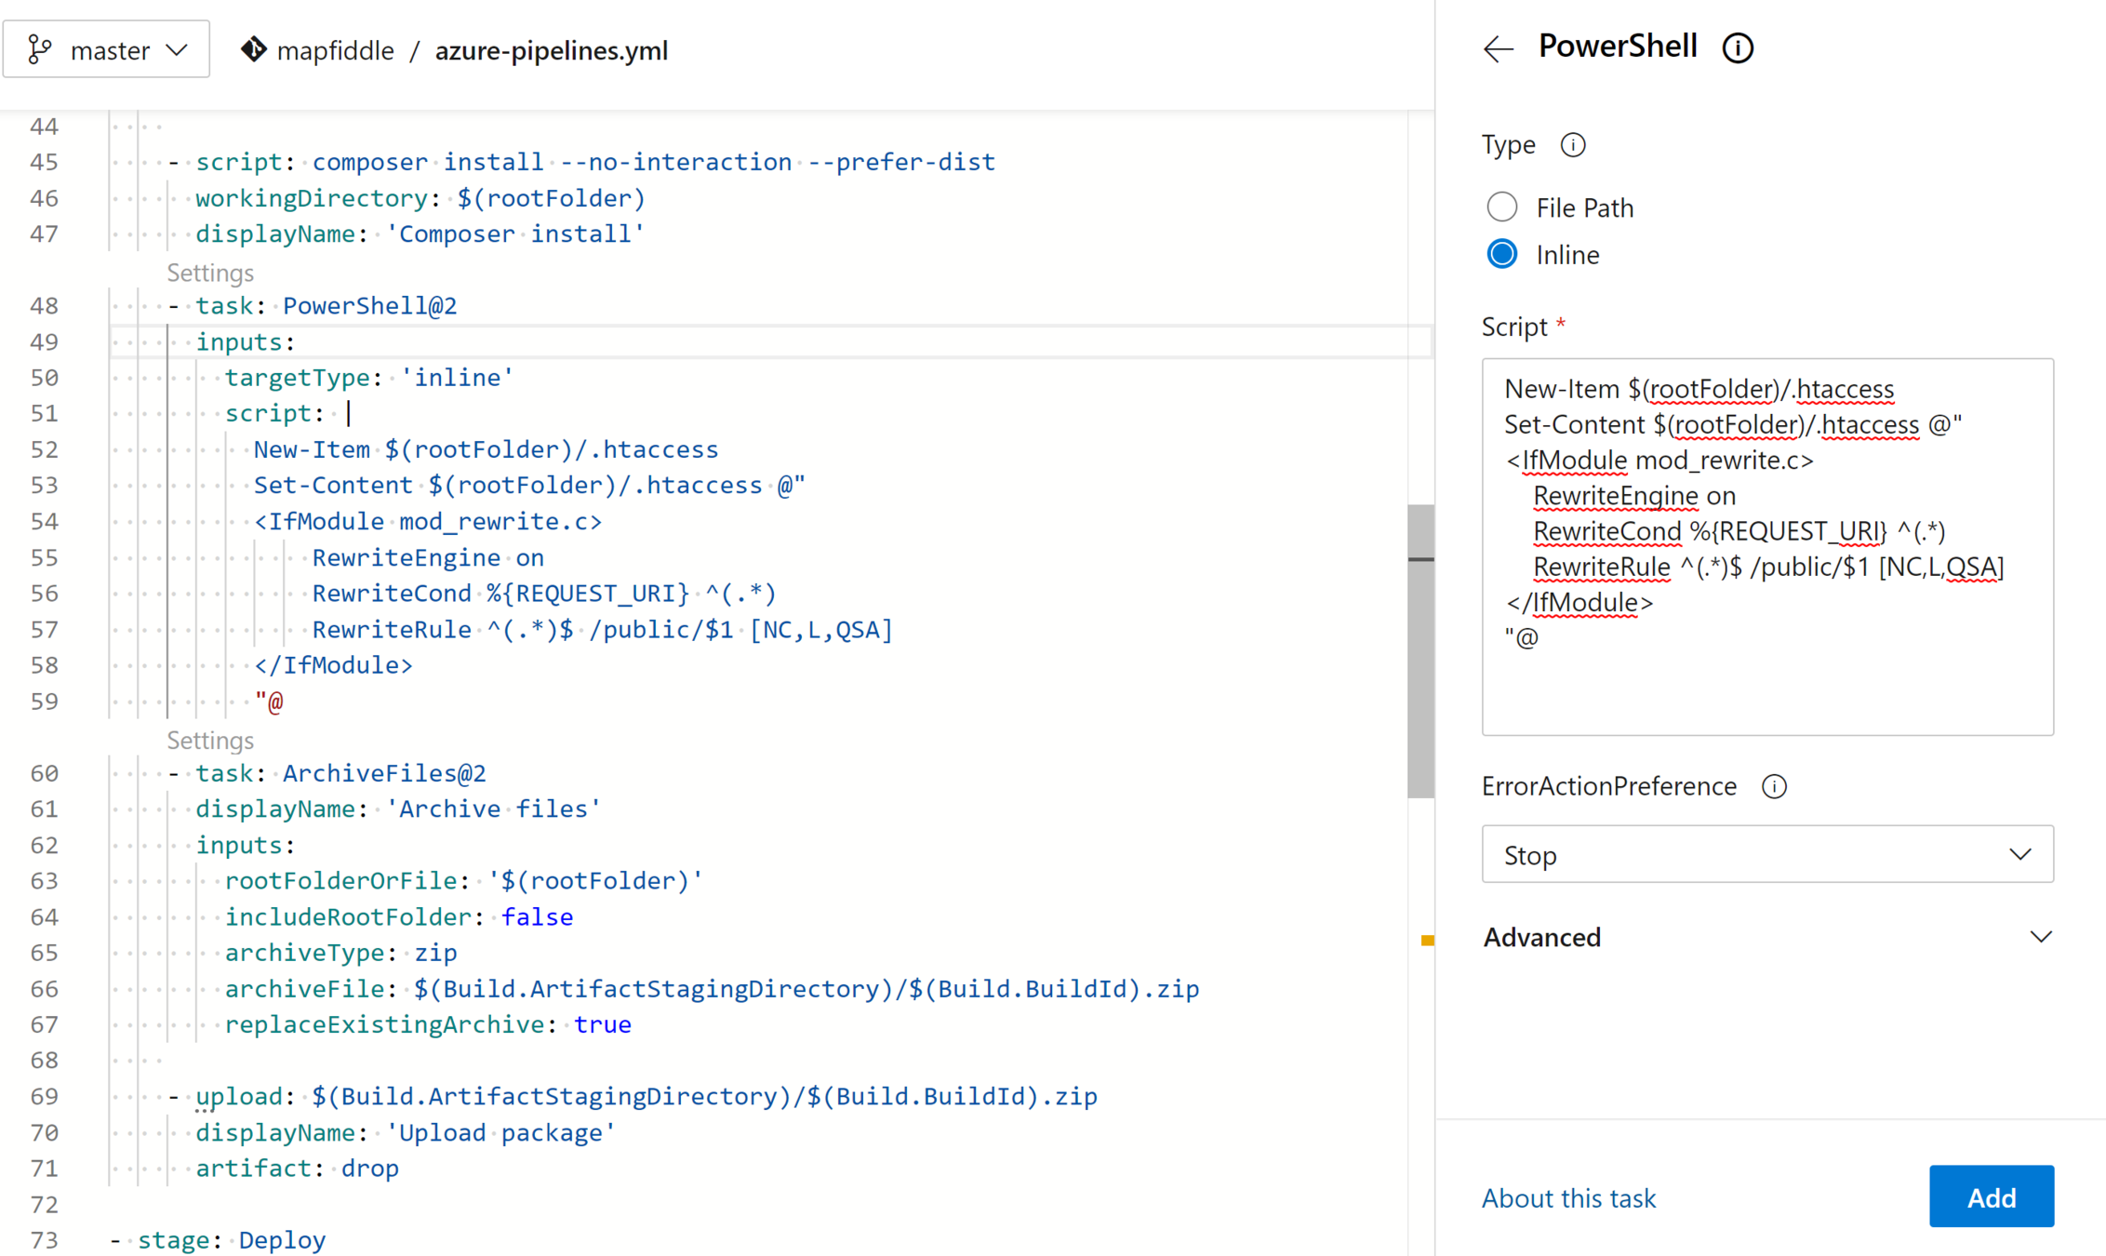Open the About this task link
2106x1256 pixels.
pos(1568,1198)
